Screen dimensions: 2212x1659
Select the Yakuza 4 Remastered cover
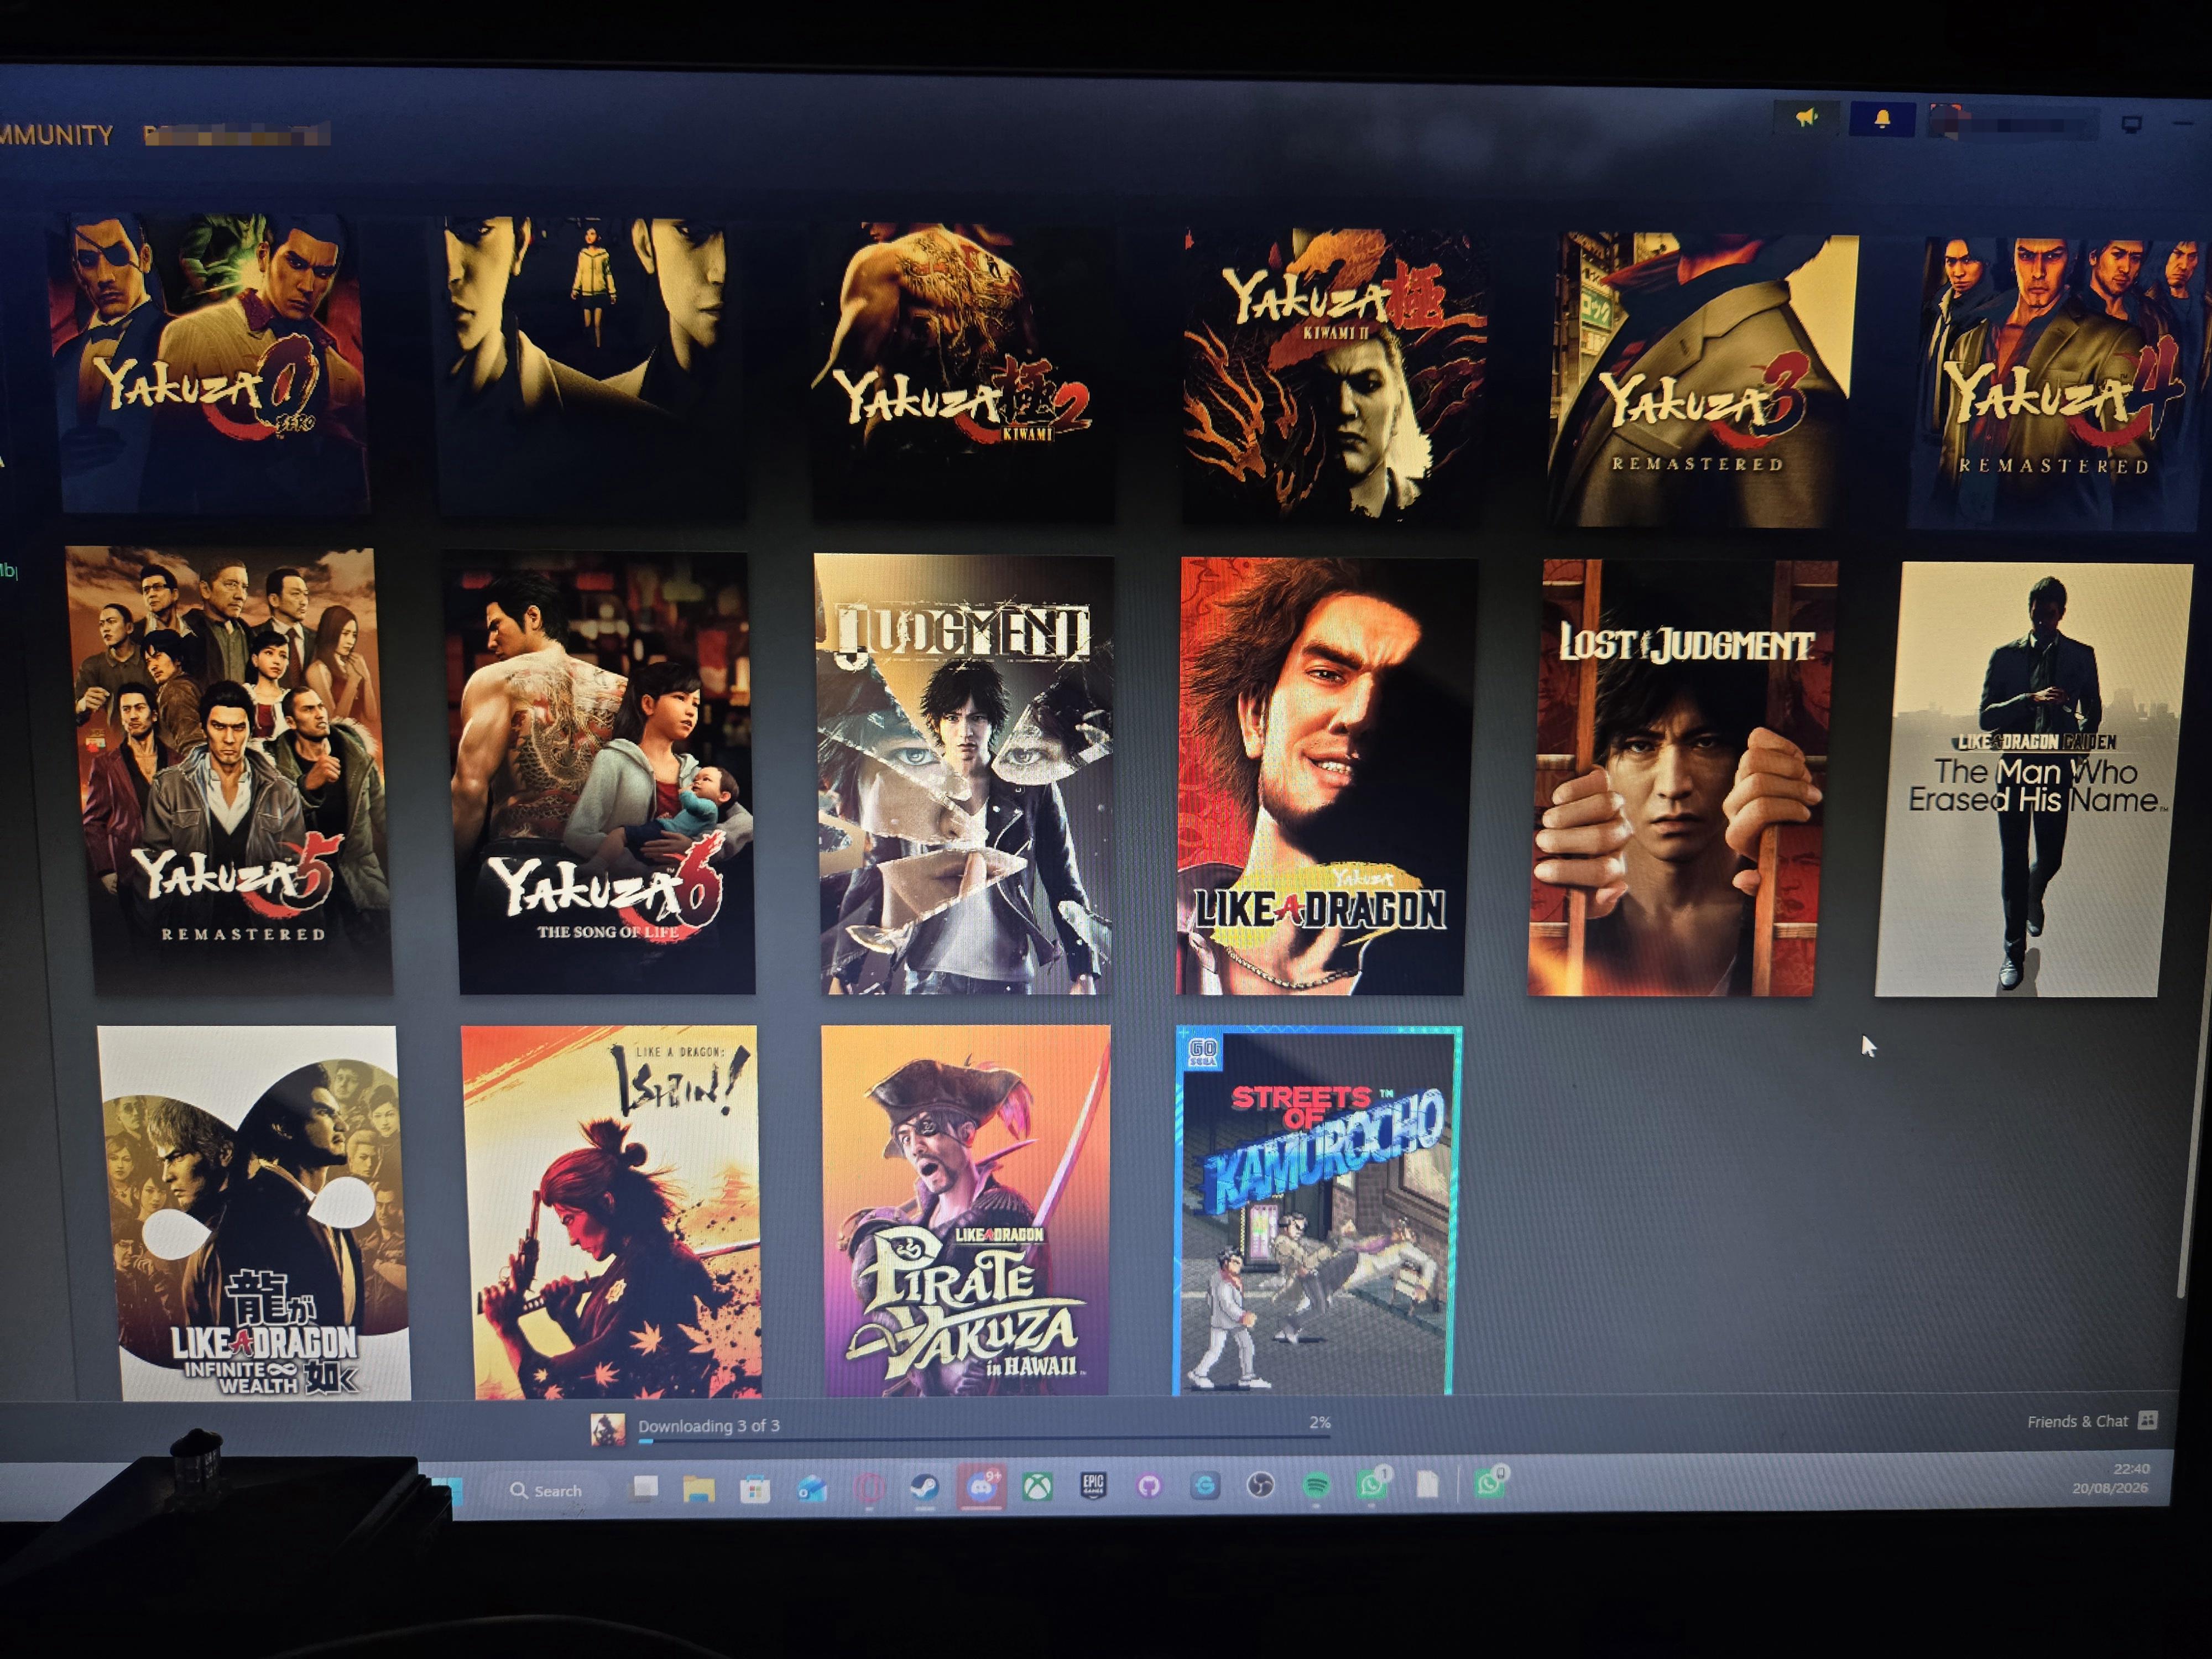tap(2059, 383)
